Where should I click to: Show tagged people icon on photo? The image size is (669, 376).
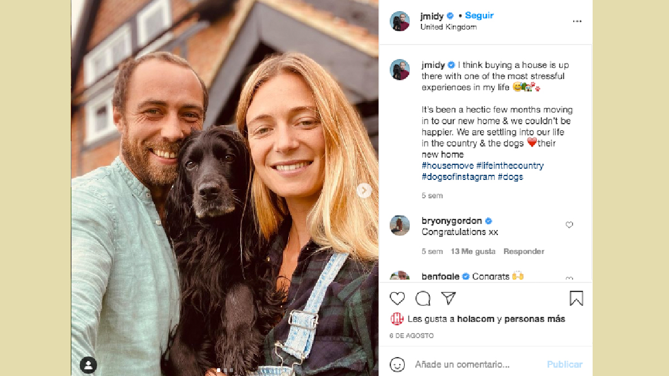88,365
